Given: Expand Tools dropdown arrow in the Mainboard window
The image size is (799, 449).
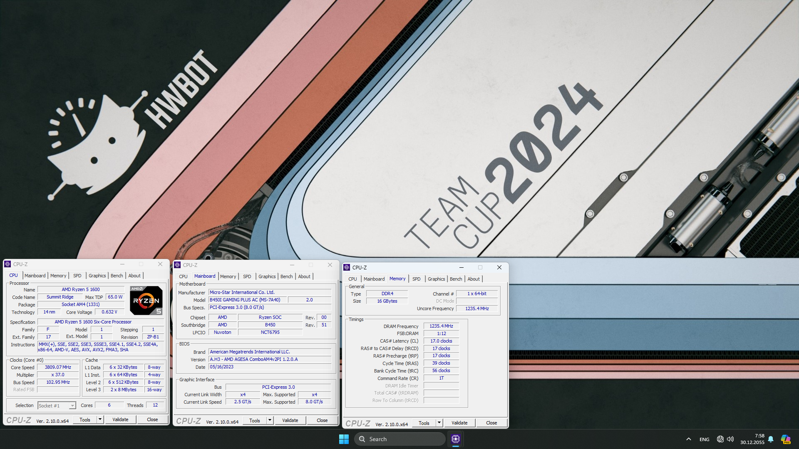Looking at the screenshot, I should [270, 421].
